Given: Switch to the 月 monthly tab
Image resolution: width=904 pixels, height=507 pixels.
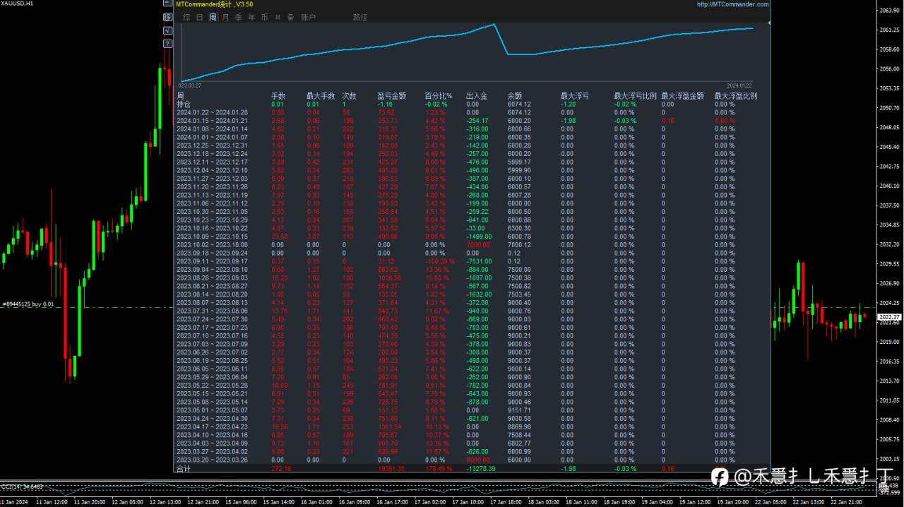Looking at the screenshot, I should tap(225, 17).
